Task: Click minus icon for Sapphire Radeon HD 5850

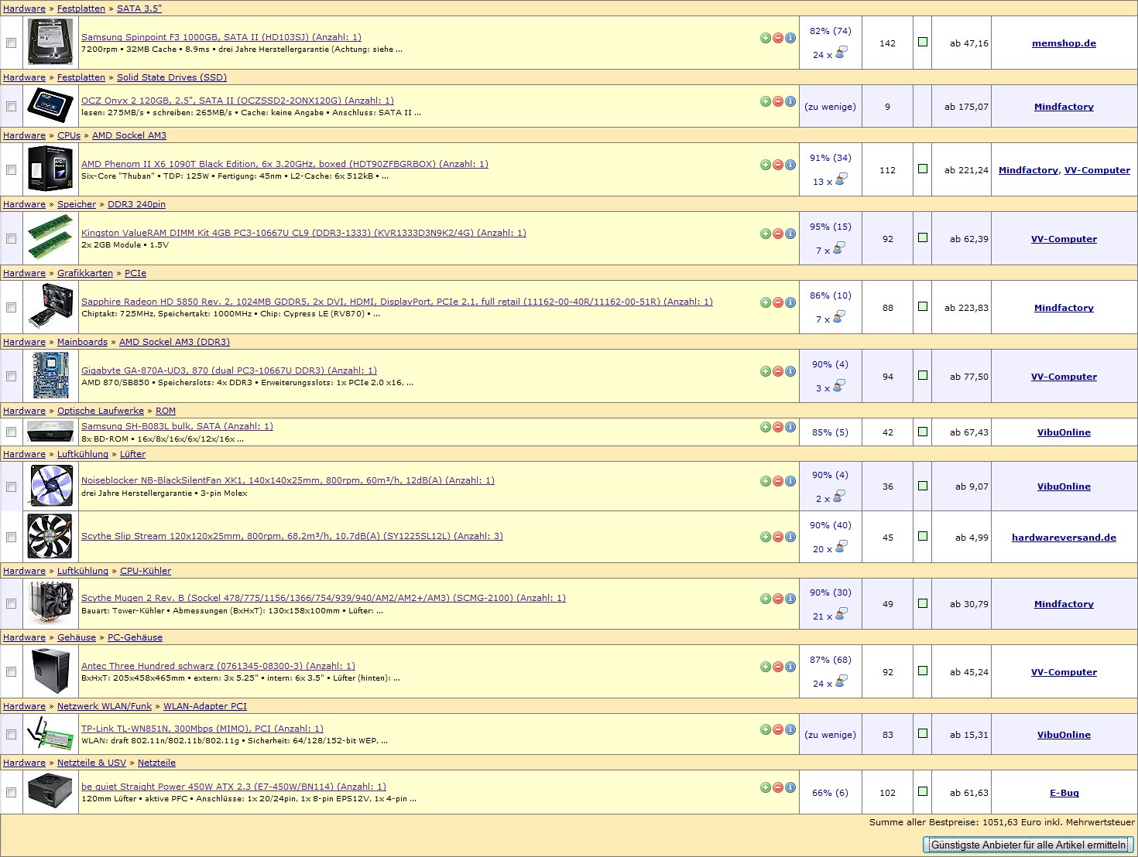Action: click(777, 302)
